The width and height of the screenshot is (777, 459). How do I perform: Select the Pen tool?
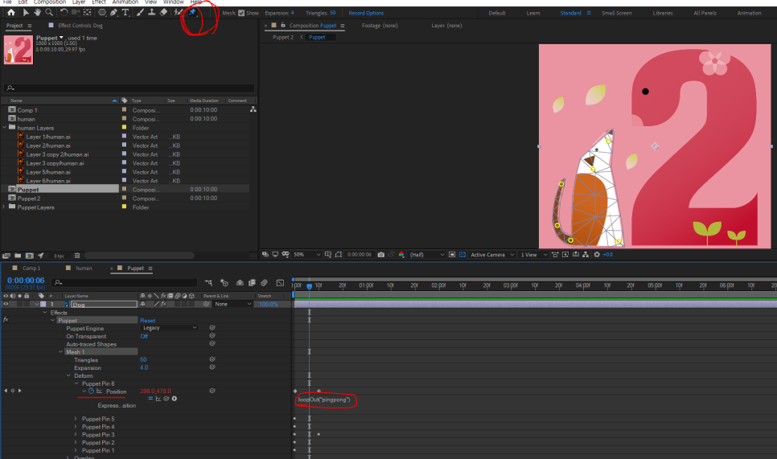(x=114, y=12)
